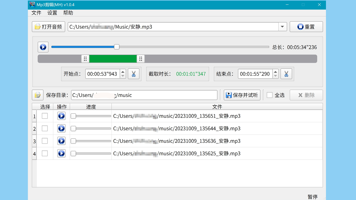Viewport: 356px width, 200px height.
Task: Click the start point time field 00:00:53"943
Action: 102,74
